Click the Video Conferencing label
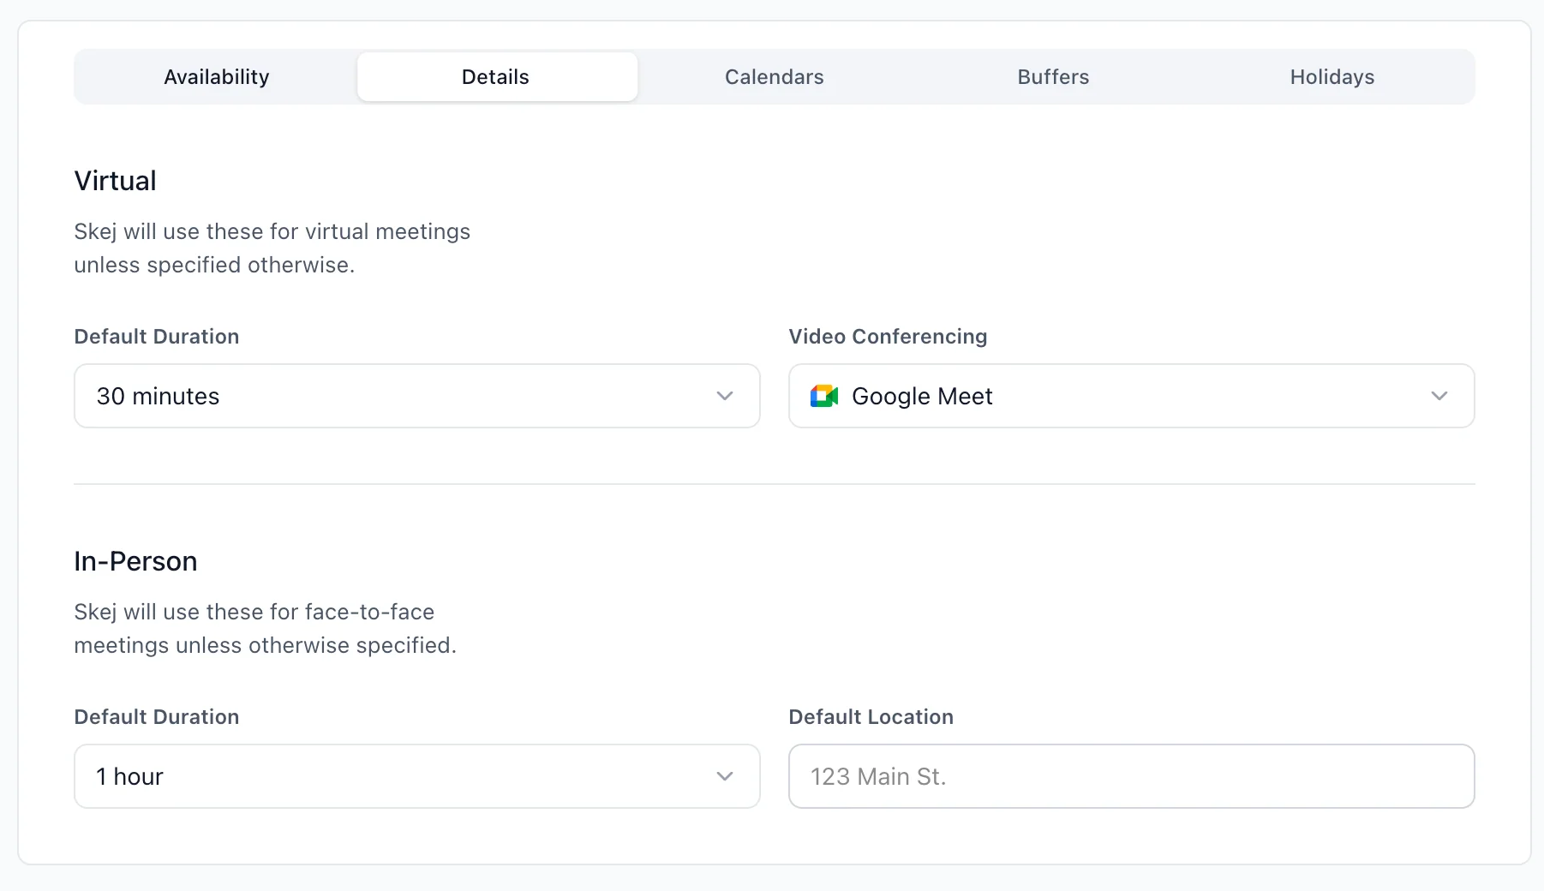 pos(888,337)
